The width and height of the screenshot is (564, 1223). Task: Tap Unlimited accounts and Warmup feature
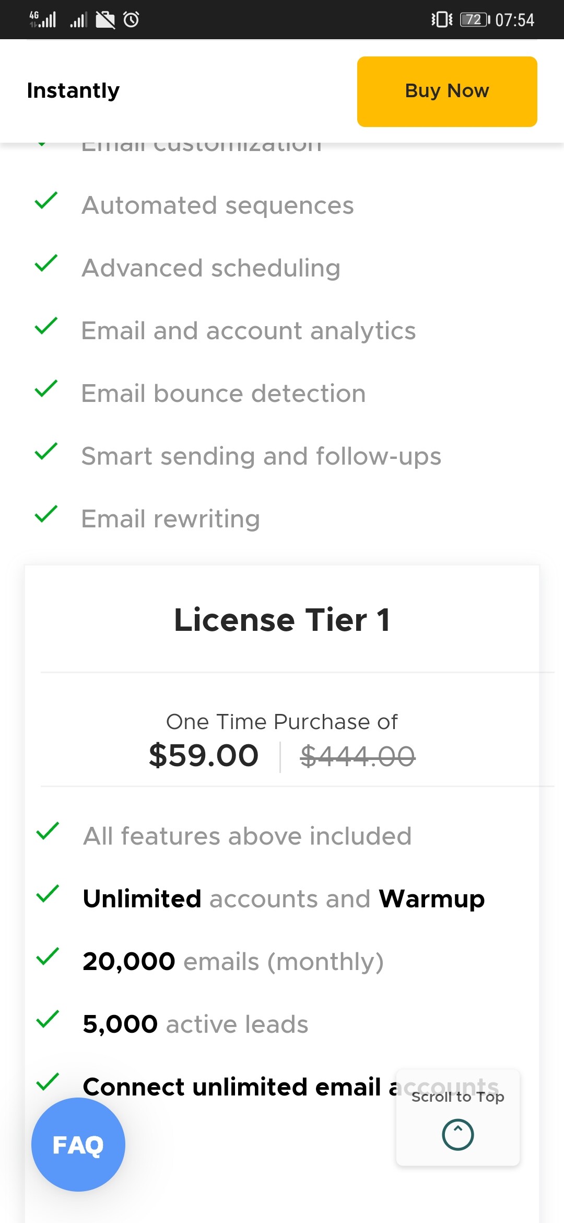click(x=284, y=899)
